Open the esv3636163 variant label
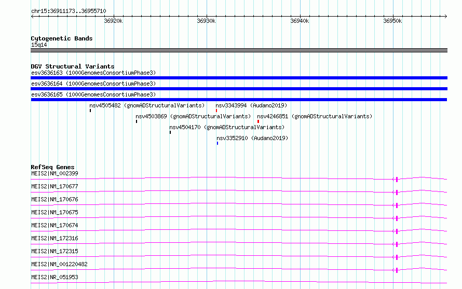The height and width of the screenshot is (289, 462). 93,73
